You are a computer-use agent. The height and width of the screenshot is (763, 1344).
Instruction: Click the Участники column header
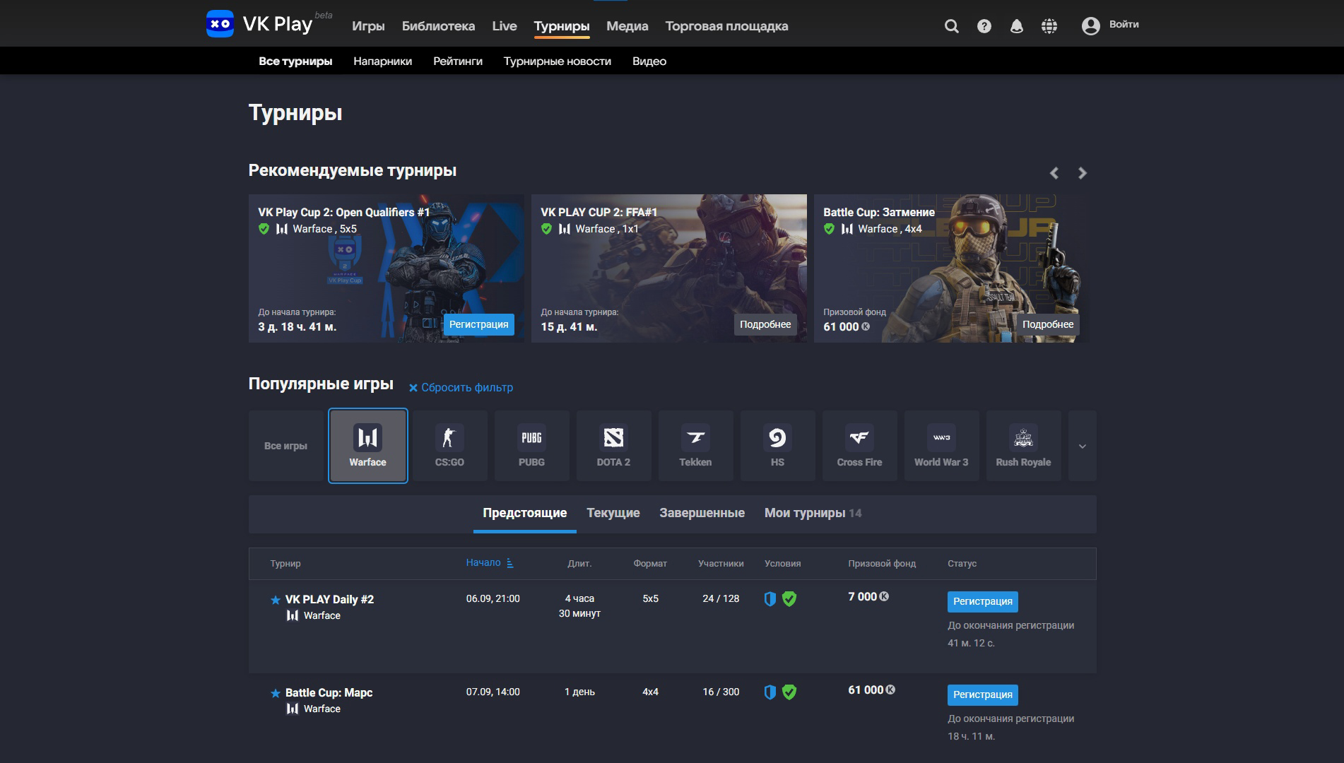tap(721, 563)
